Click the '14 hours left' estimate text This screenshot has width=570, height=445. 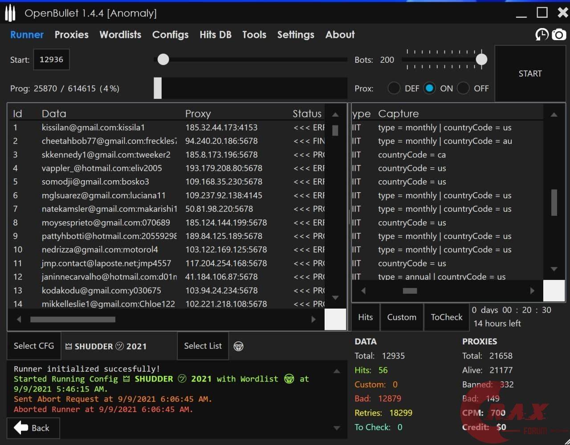point(497,323)
